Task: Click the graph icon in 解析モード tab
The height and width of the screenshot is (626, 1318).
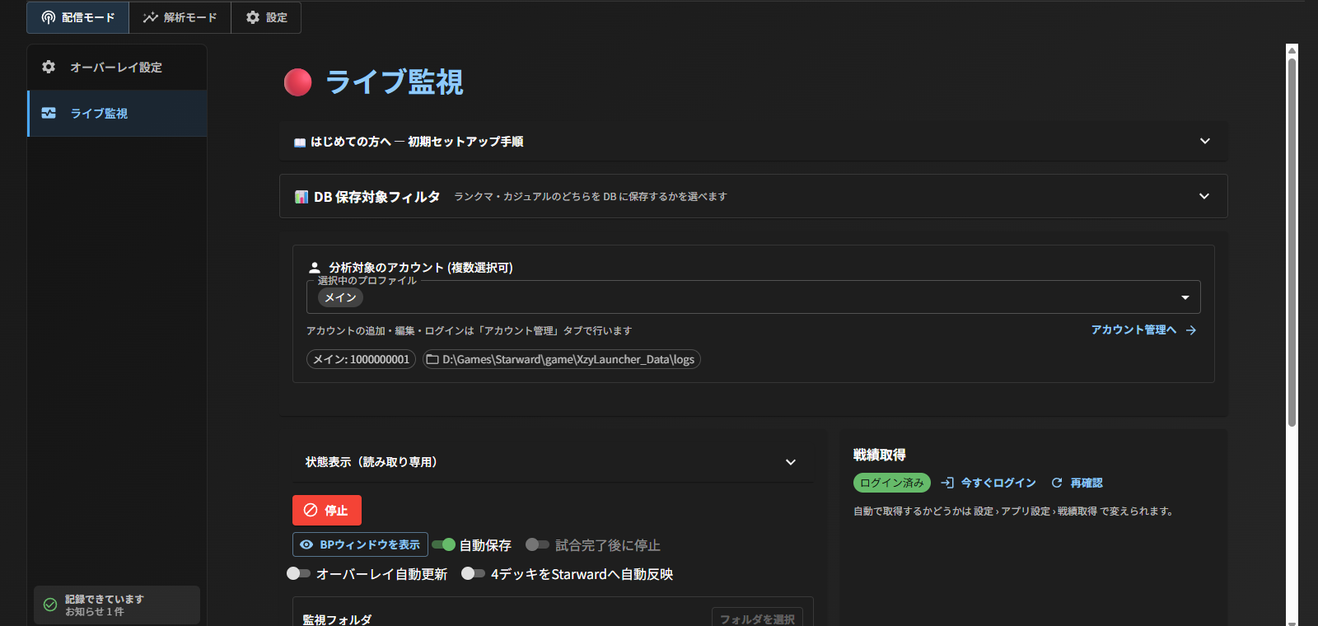Action: [150, 17]
